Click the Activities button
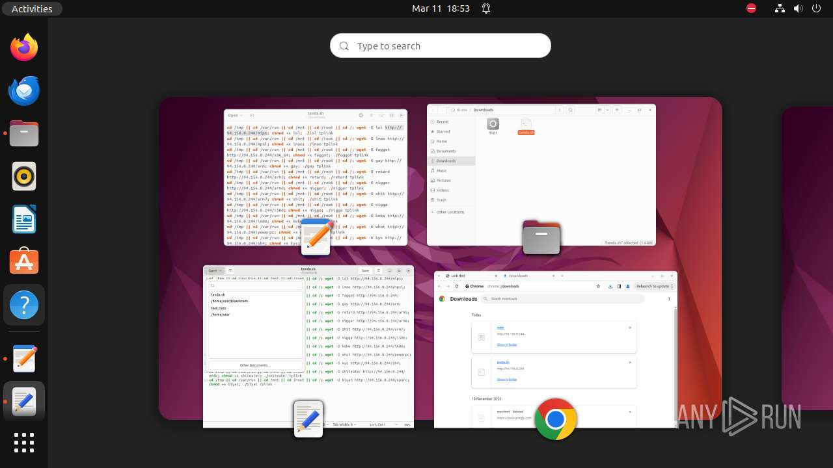 point(32,8)
